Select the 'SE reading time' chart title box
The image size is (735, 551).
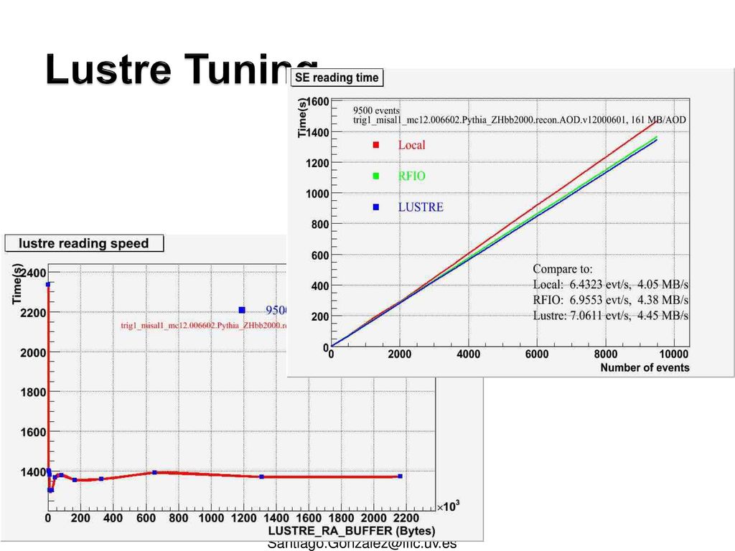(x=337, y=77)
